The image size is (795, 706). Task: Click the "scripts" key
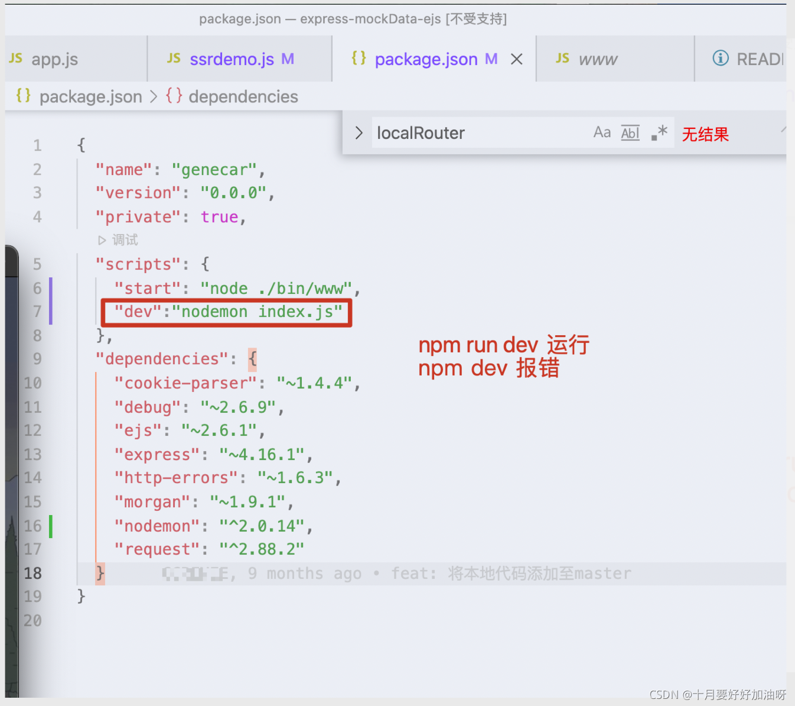tap(139, 265)
